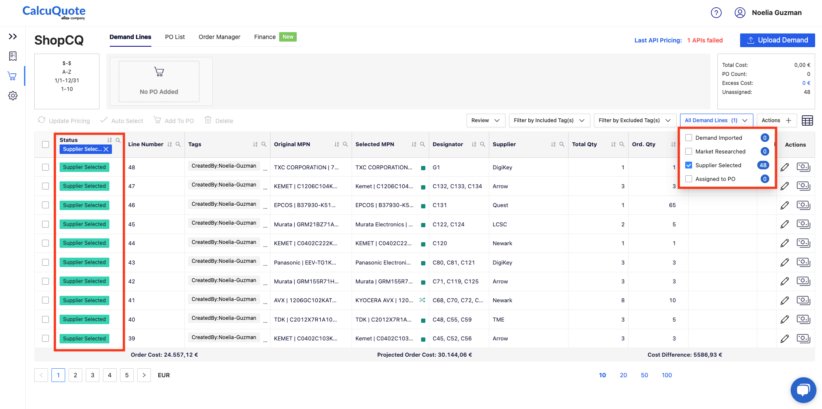Go to page 5
Image resolution: width=822 pixels, height=409 pixels.
(127, 375)
